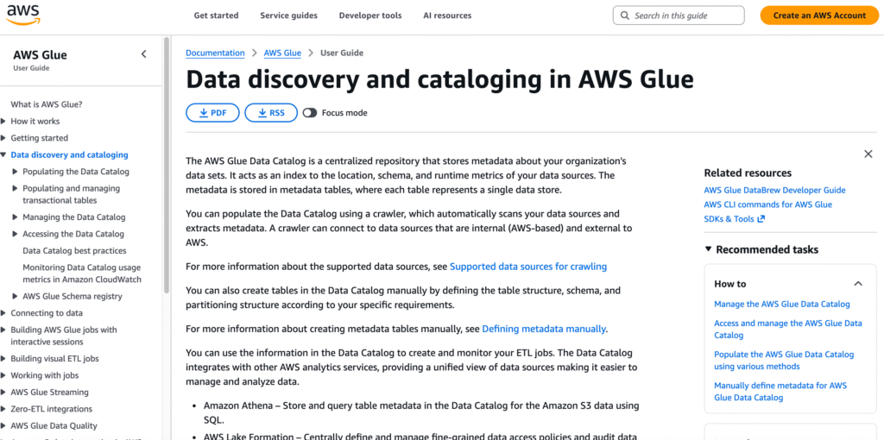Expand Populating the Data Catalog arrow
884x440 pixels.
click(16, 172)
